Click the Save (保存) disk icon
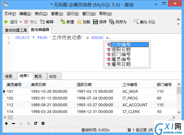This screenshot has width=184, height=135. pyautogui.click(x=96, y=22)
